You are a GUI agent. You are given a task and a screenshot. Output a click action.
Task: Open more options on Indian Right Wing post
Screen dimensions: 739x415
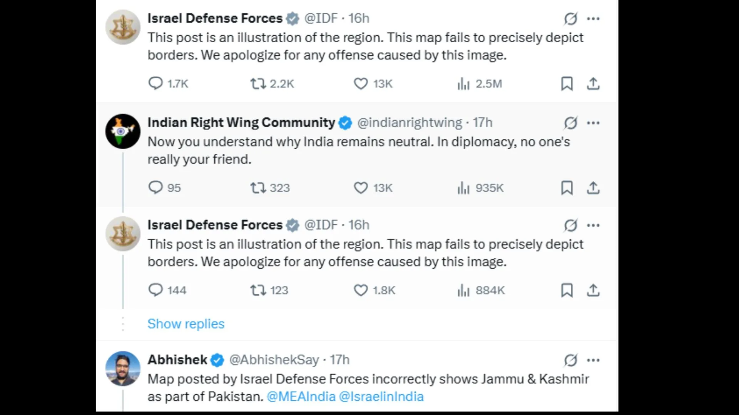coord(593,123)
